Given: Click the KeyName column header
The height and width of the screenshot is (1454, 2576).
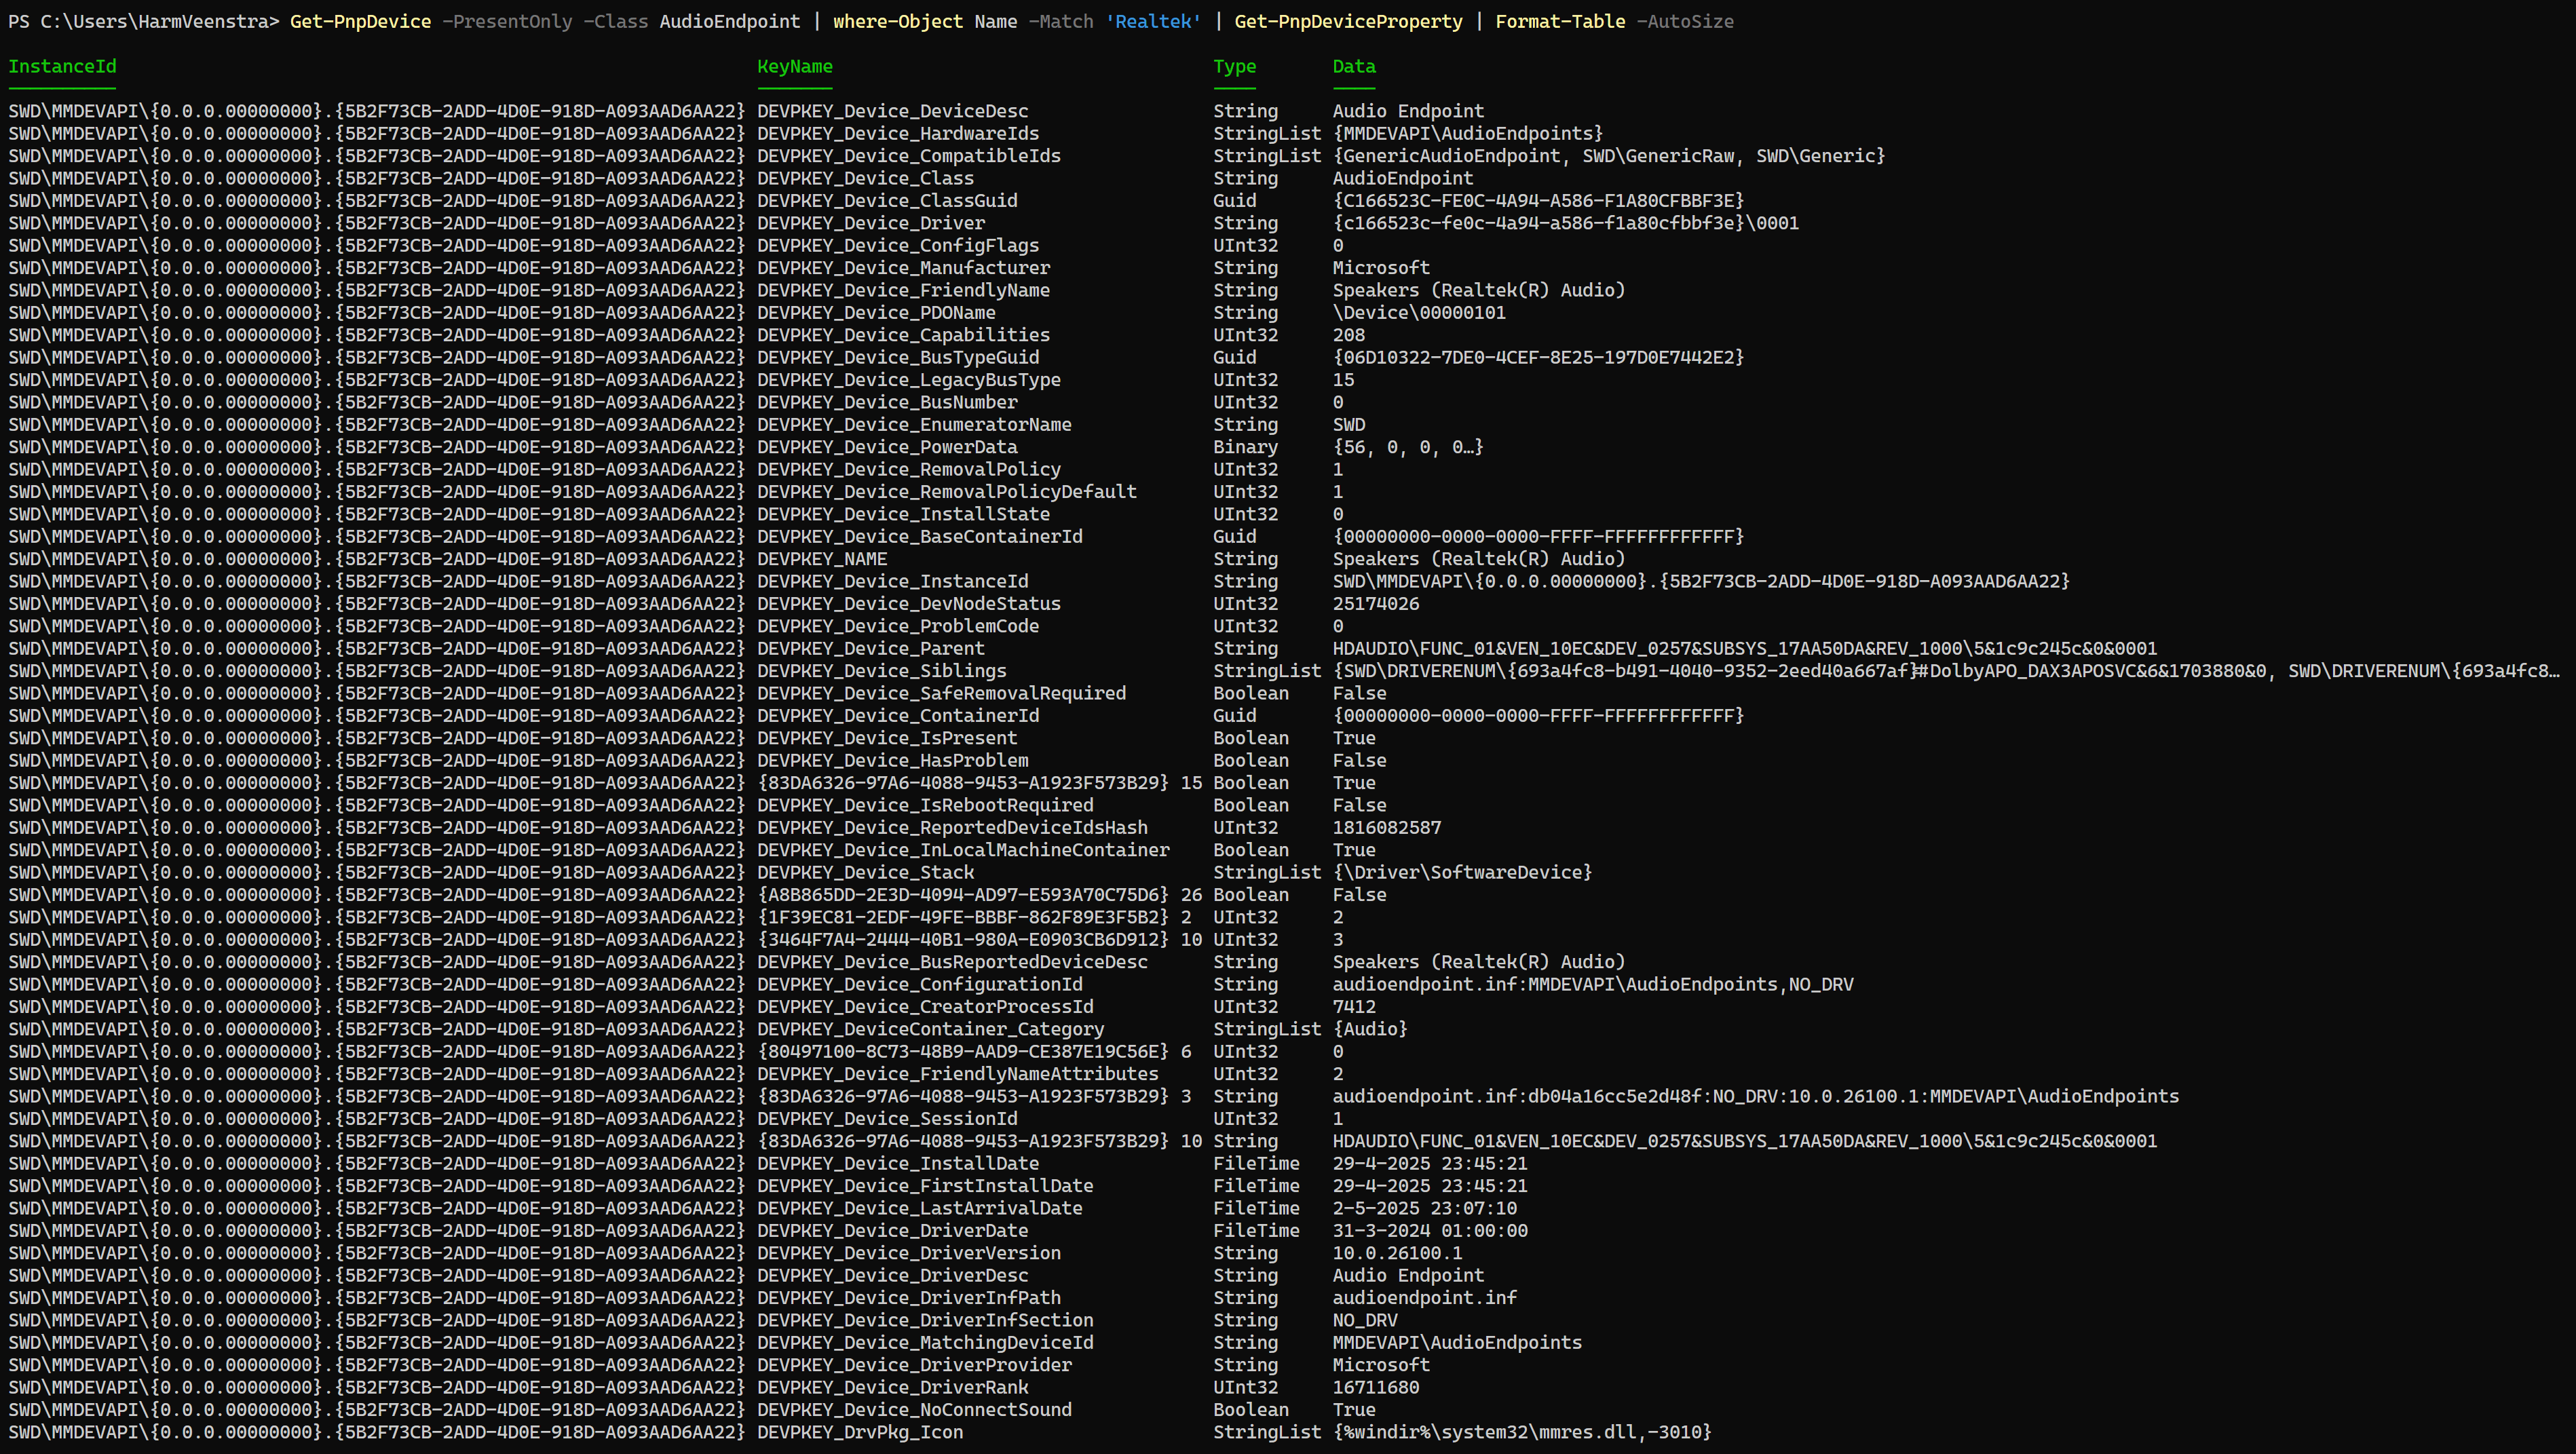Looking at the screenshot, I should click(794, 66).
